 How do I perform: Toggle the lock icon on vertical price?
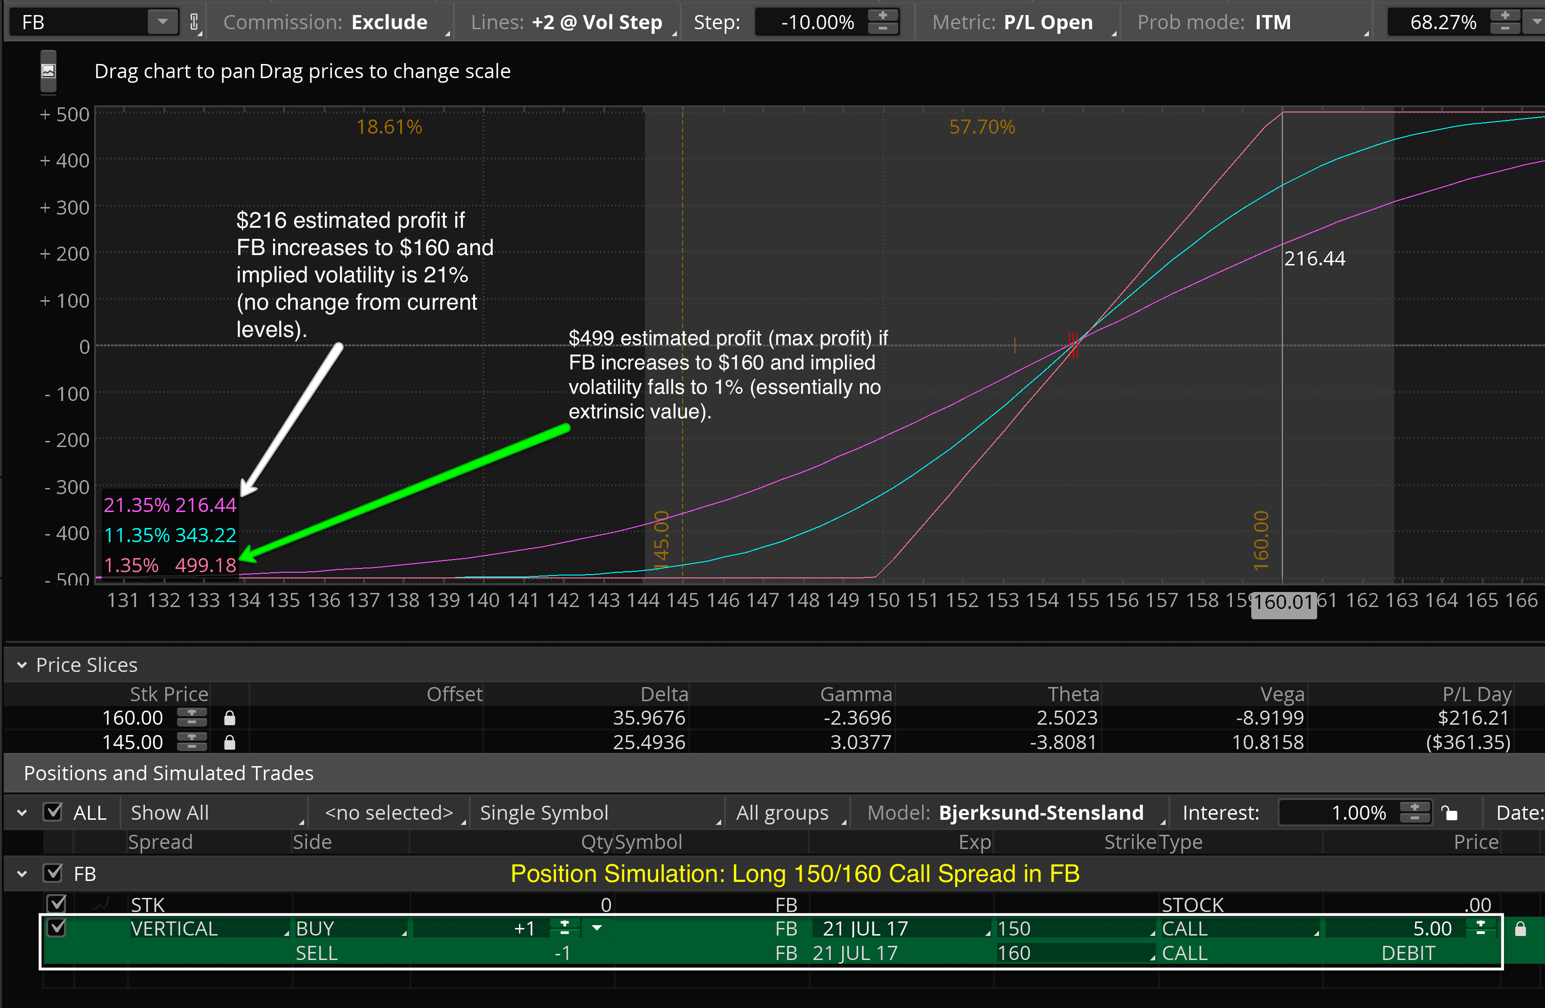(1521, 929)
